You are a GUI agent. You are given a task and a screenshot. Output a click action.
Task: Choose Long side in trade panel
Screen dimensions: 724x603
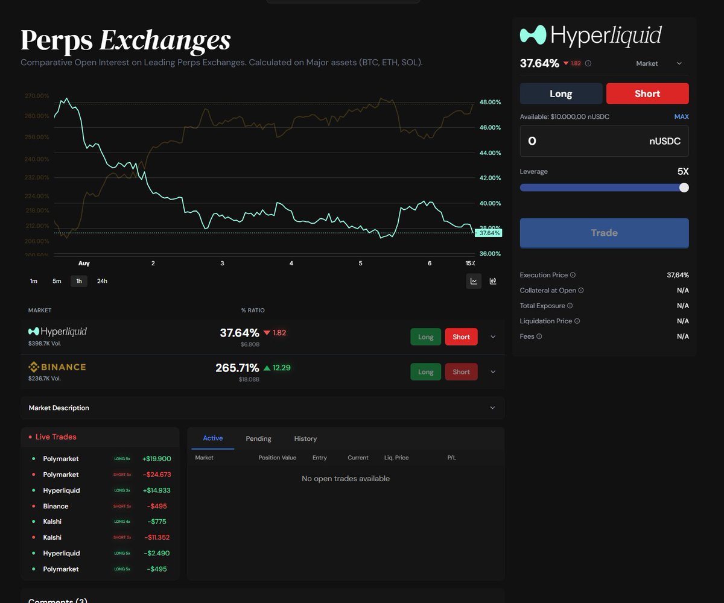click(x=561, y=93)
